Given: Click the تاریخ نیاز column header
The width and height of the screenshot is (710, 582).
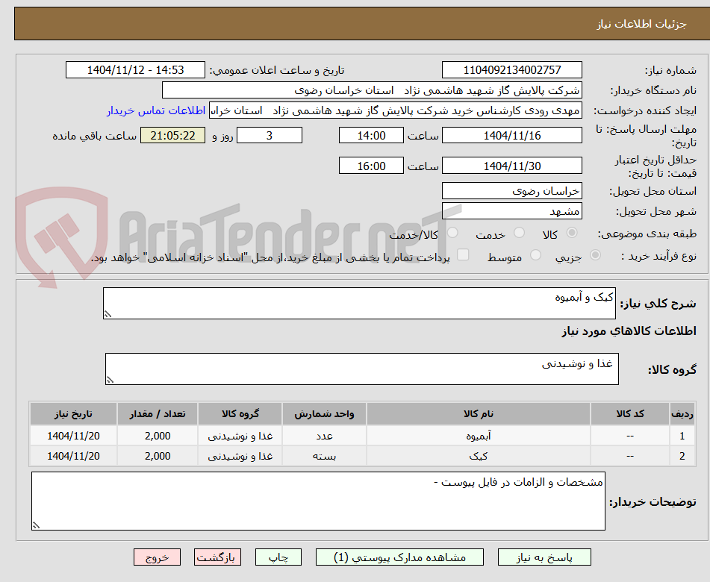Looking at the screenshot, I should [x=73, y=413].
